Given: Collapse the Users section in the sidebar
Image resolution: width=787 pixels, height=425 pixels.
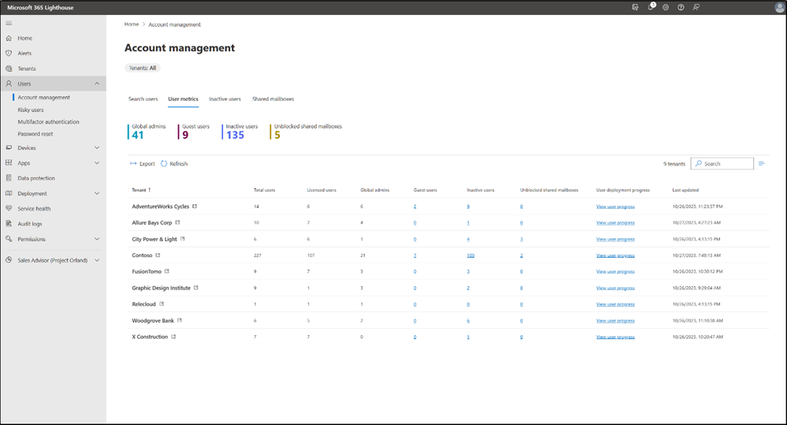Looking at the screenshot, I should pos(97,84).
